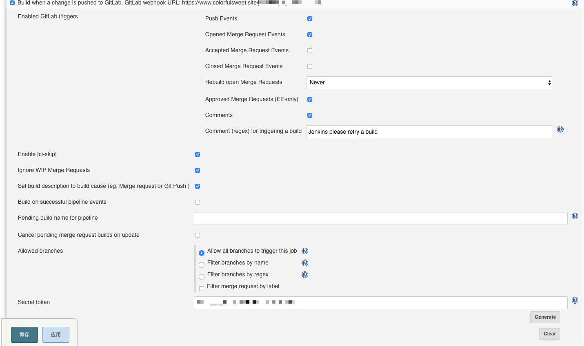The height and width of the screenshot is (346, 584).
Task: Open Rebuild open Merge Requests dropdown
Action: (x=429, y=83)
